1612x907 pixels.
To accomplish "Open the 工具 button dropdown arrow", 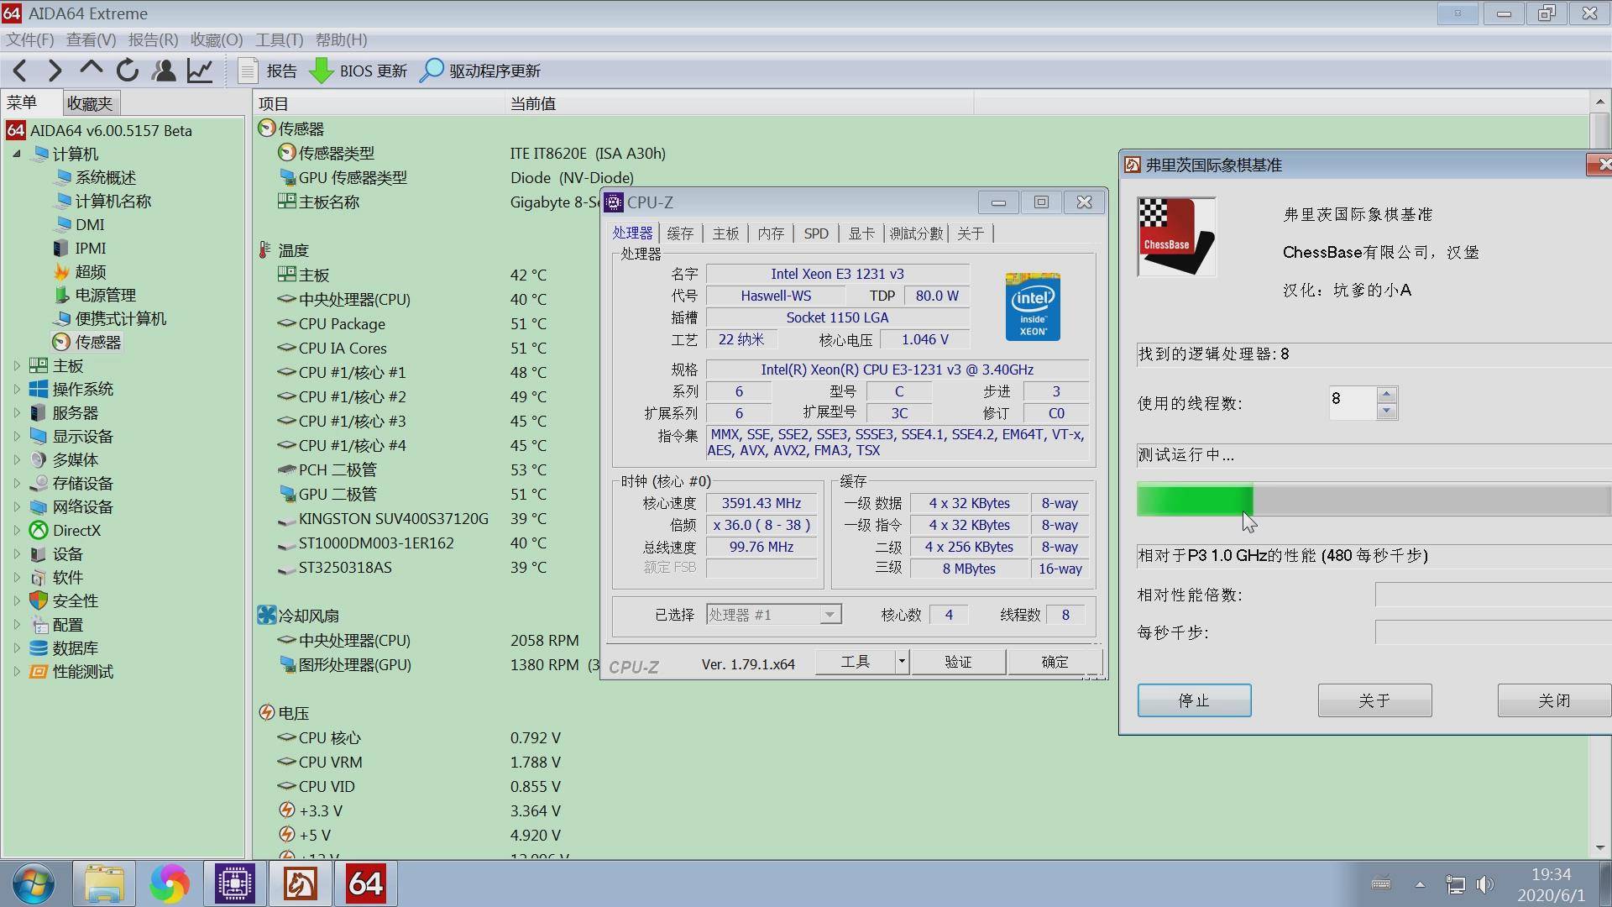I will [902, 662].
